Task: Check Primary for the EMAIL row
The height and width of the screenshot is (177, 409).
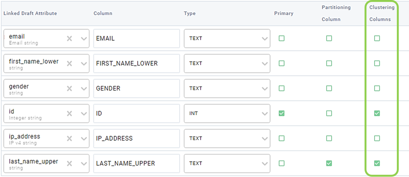Action: 281,38
